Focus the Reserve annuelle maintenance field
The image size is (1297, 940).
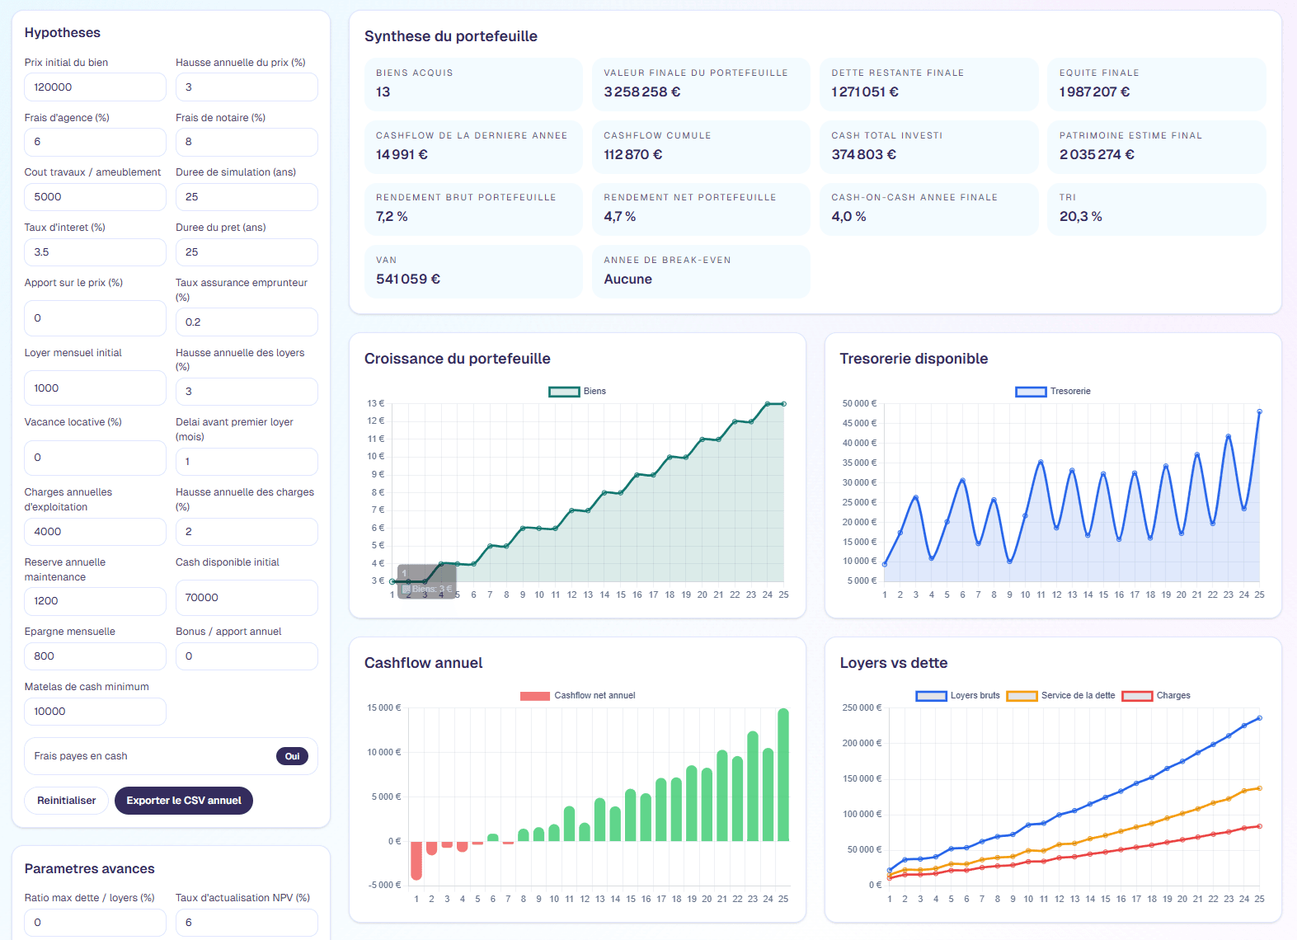[x=95, y=601]
